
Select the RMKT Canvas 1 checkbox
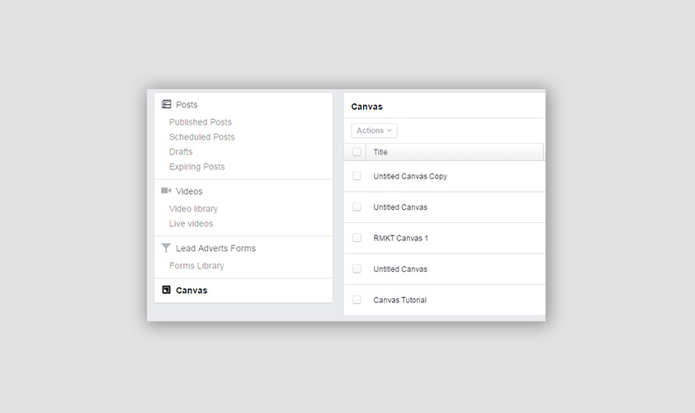(x=357, y=238)
